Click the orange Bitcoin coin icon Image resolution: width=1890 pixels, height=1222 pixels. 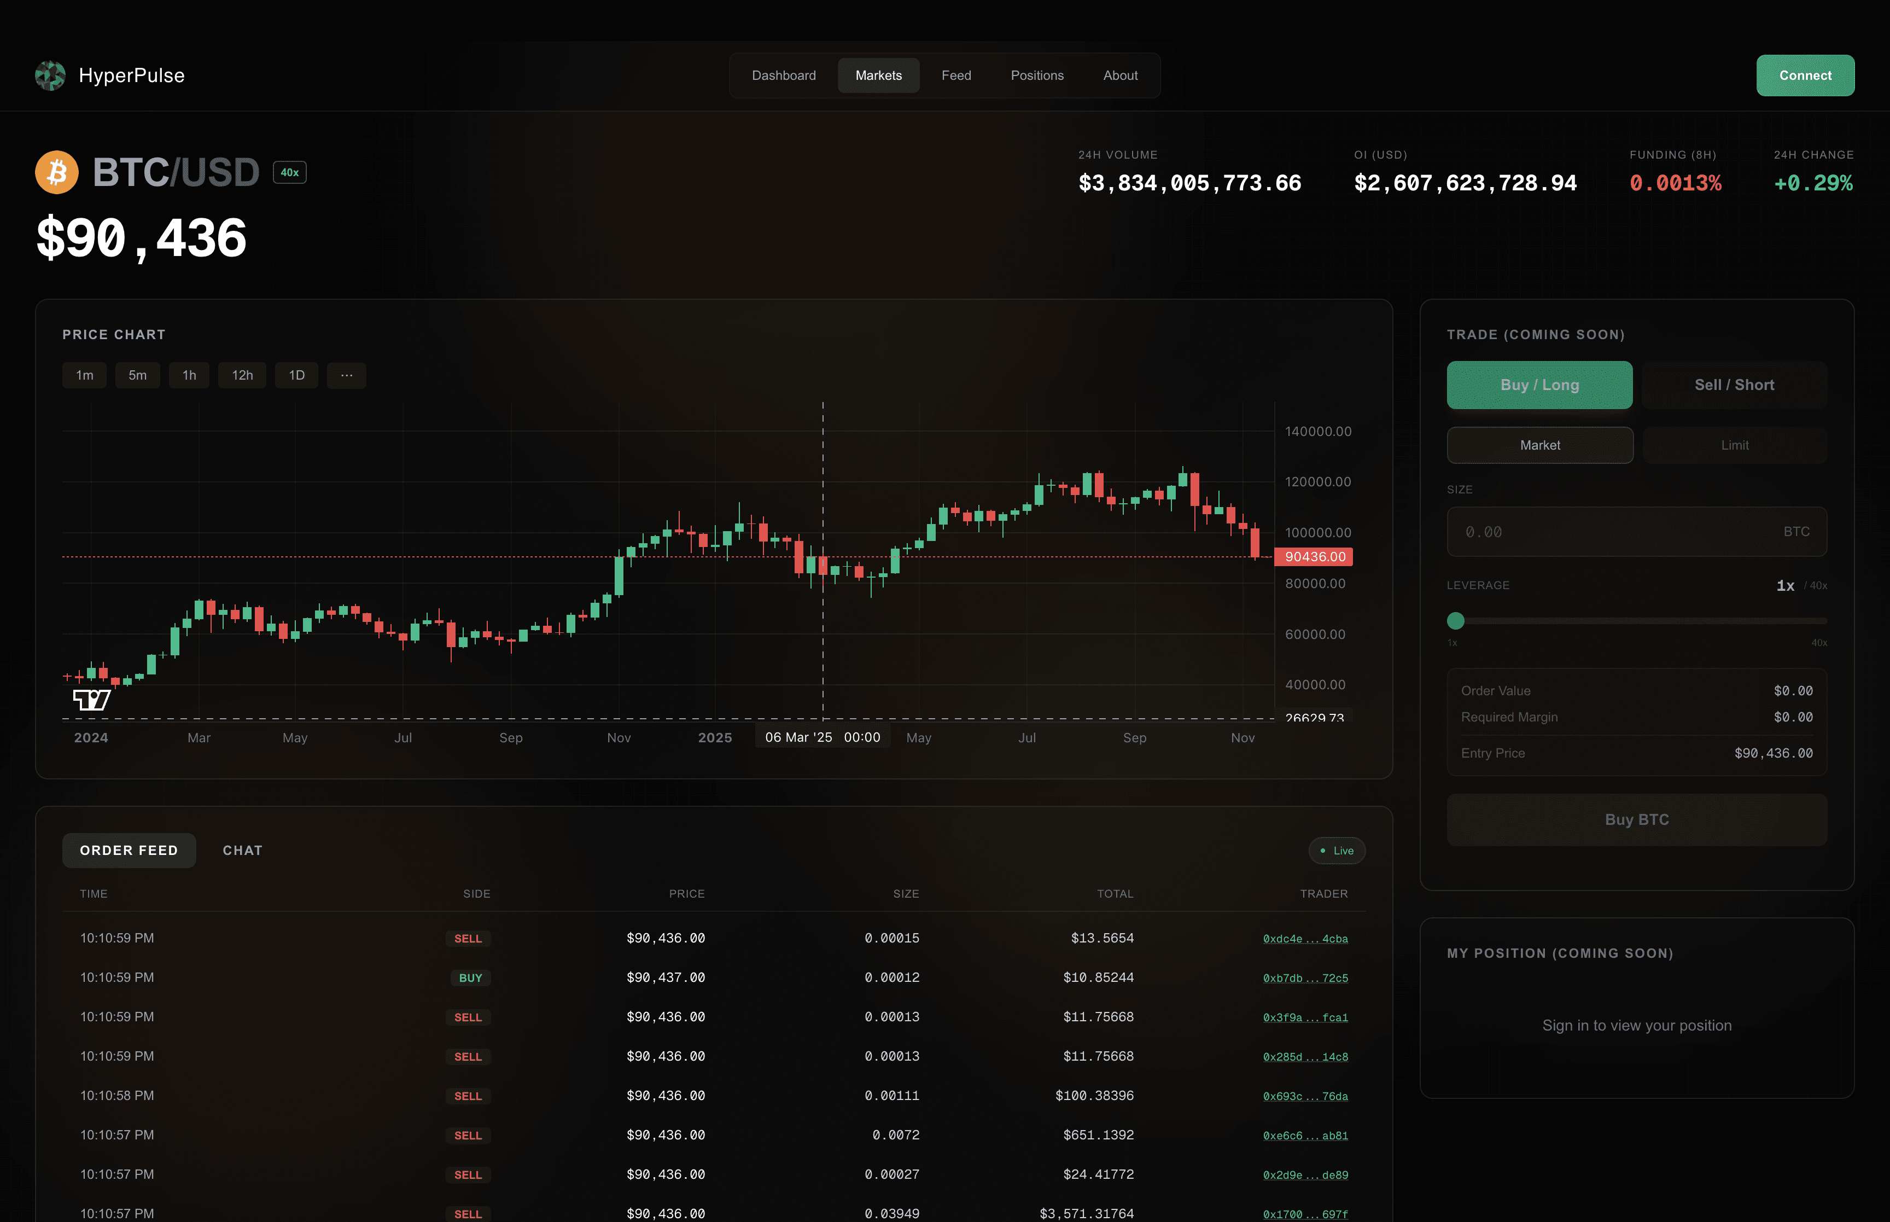point(56,172)
